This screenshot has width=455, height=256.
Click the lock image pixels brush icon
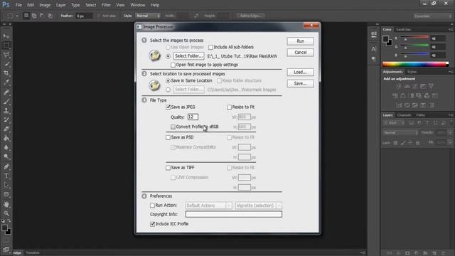[403, 143]
